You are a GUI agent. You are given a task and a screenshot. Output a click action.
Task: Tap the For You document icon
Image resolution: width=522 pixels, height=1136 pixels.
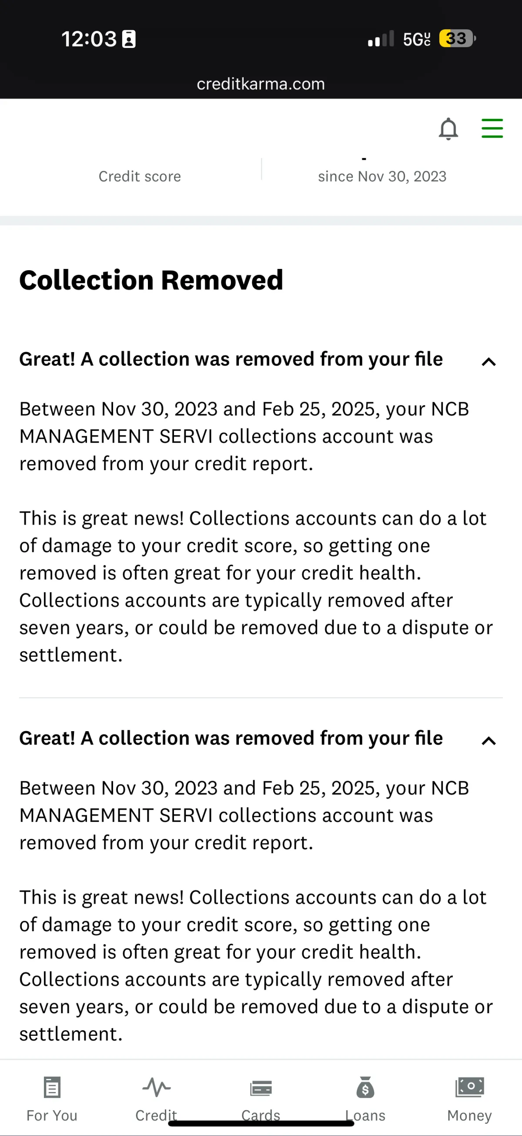(x=52, y=1088)
